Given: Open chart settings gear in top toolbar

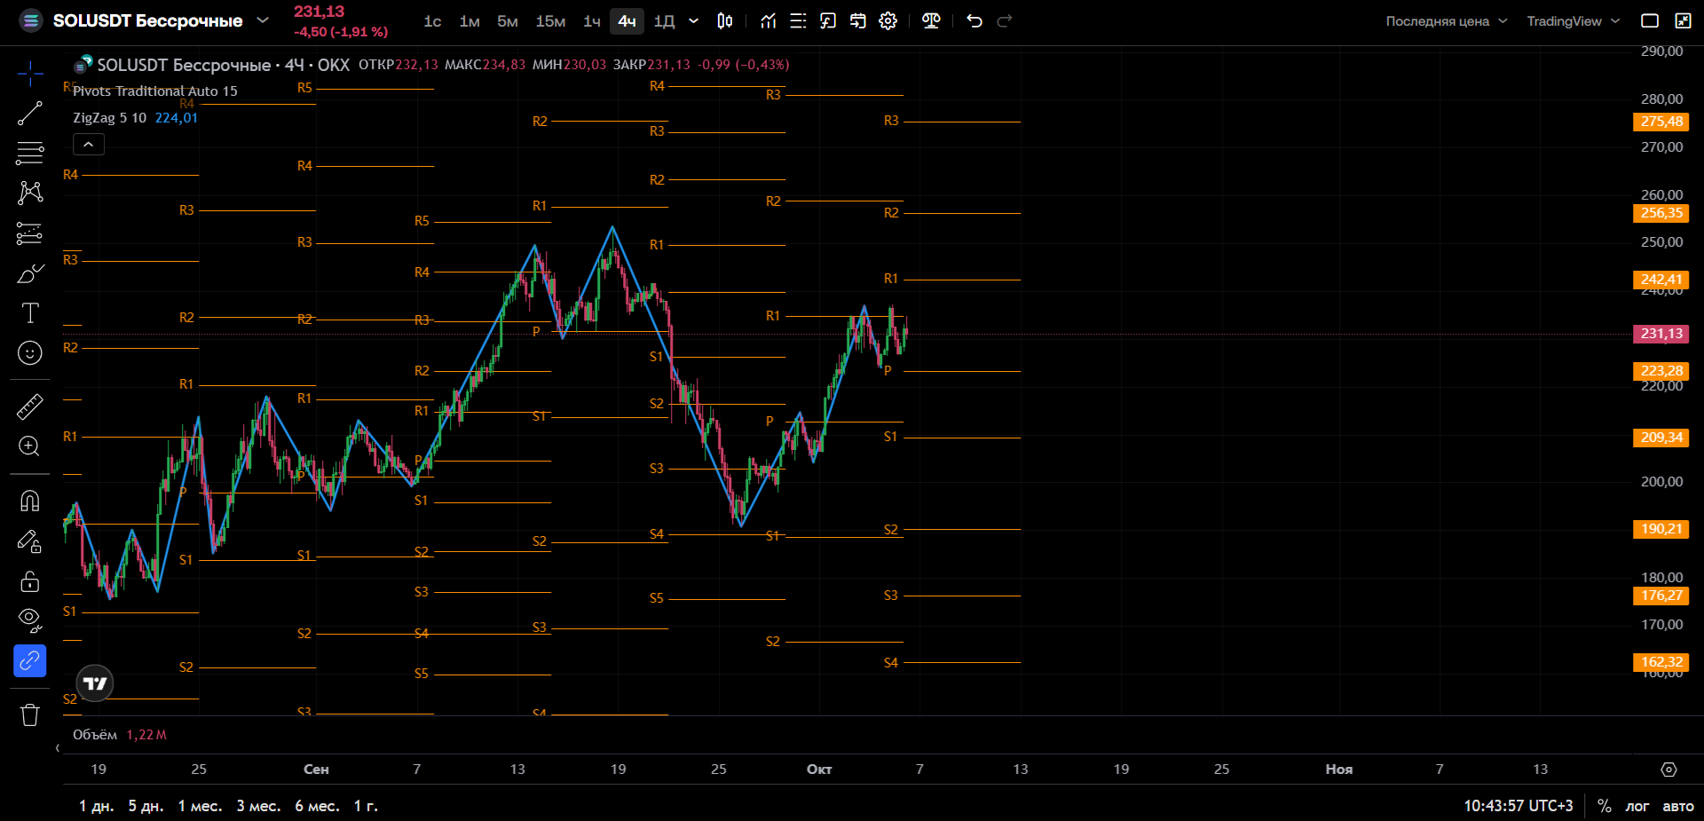Looking at the screenshot, I should [x=888, y=21].
